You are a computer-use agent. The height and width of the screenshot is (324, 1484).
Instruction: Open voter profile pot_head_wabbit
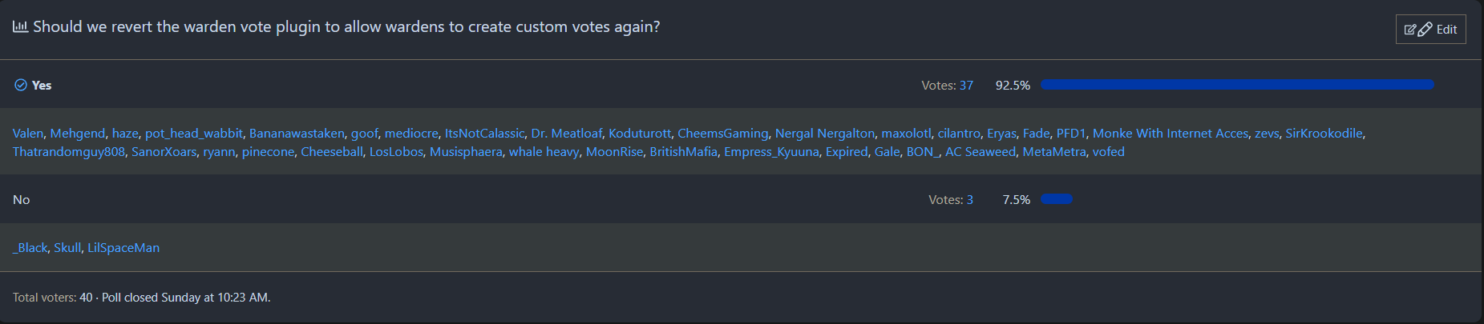pos(193,134)
